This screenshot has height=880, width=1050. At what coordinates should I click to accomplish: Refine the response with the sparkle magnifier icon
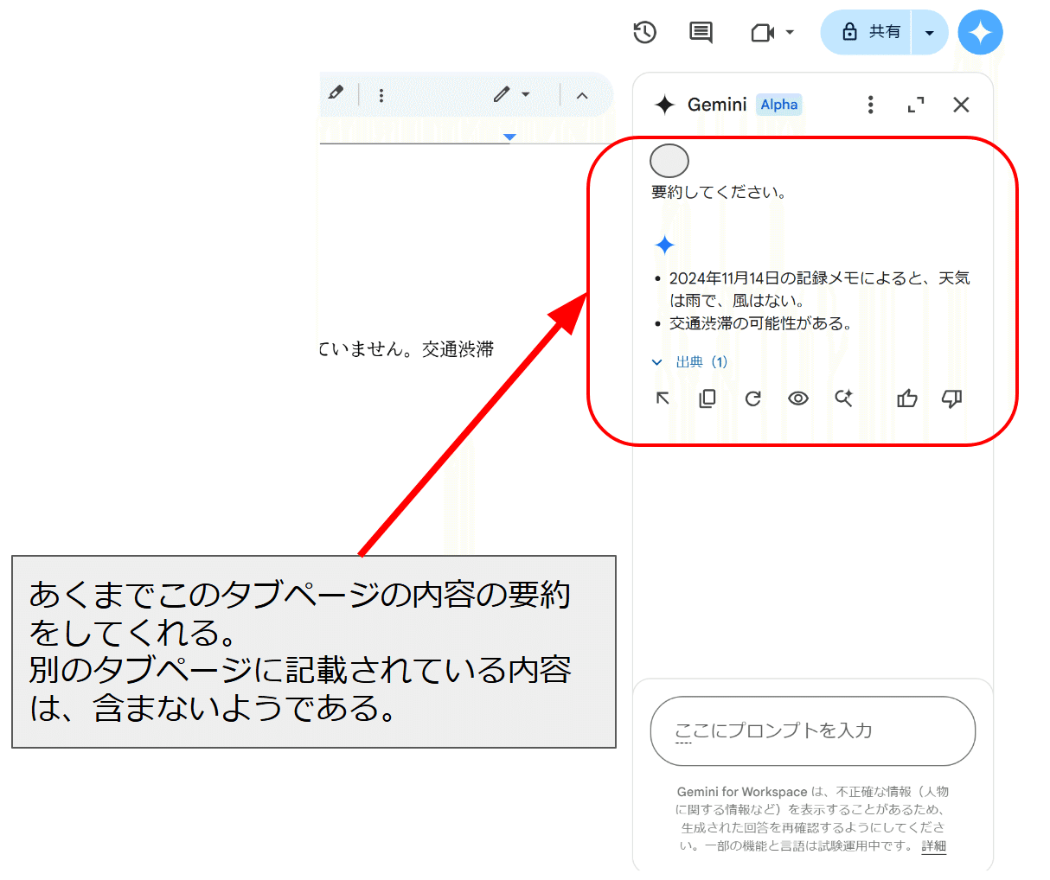[844, 399]
